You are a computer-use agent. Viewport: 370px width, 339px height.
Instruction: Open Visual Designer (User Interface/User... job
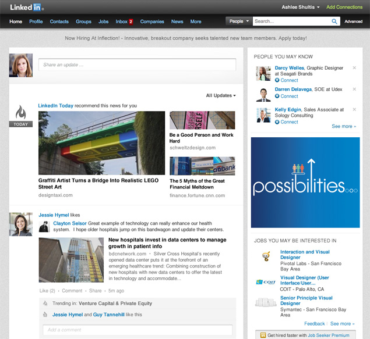(304, 280)
